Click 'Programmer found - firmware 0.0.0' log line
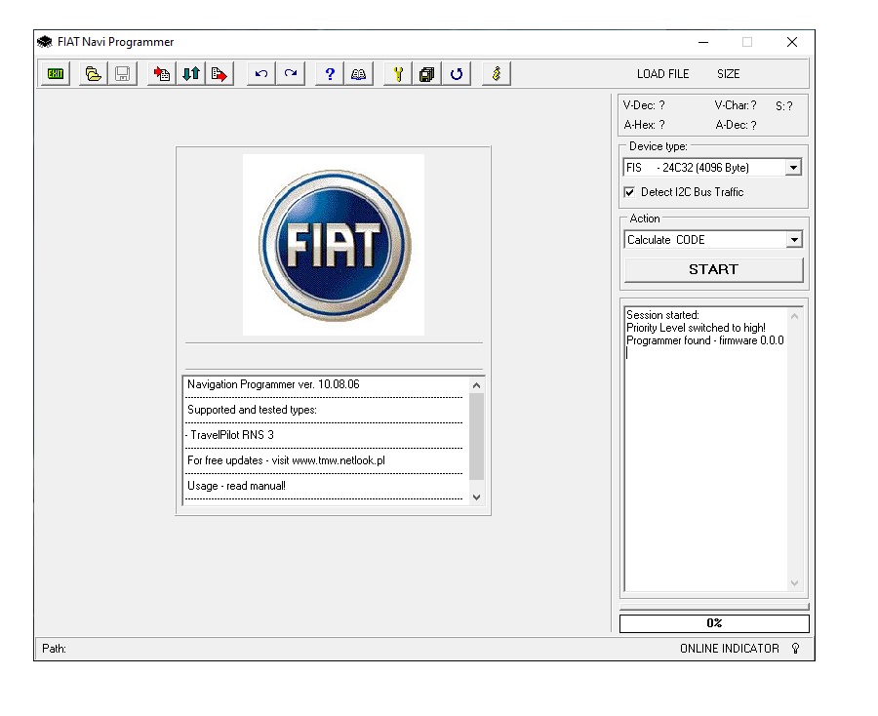The width and height of the screenshot is (878, 716). (705, 340)
